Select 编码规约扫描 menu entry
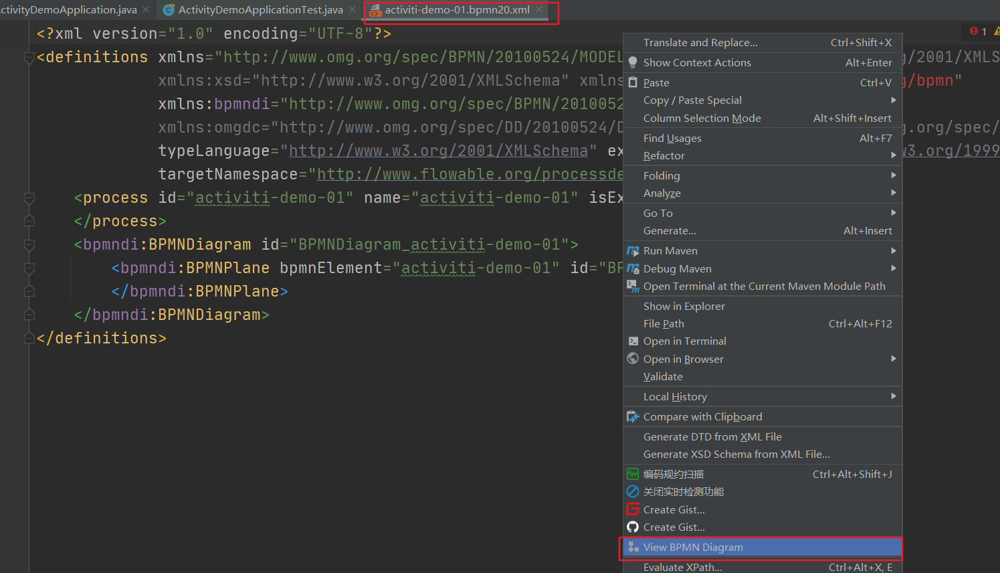The width and height of the screenshot is (1000, 573). [x=763, y=474]
